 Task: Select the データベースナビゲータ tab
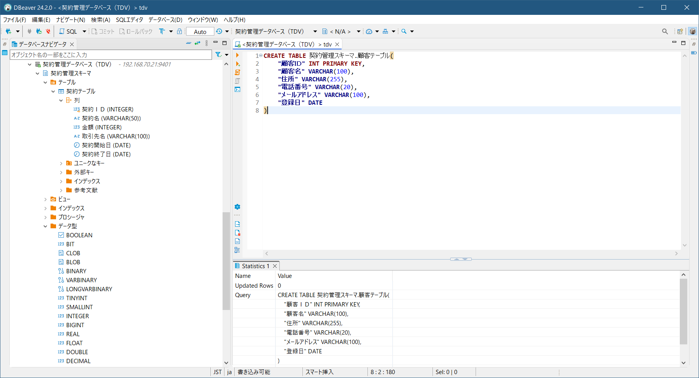pos(43,44)
